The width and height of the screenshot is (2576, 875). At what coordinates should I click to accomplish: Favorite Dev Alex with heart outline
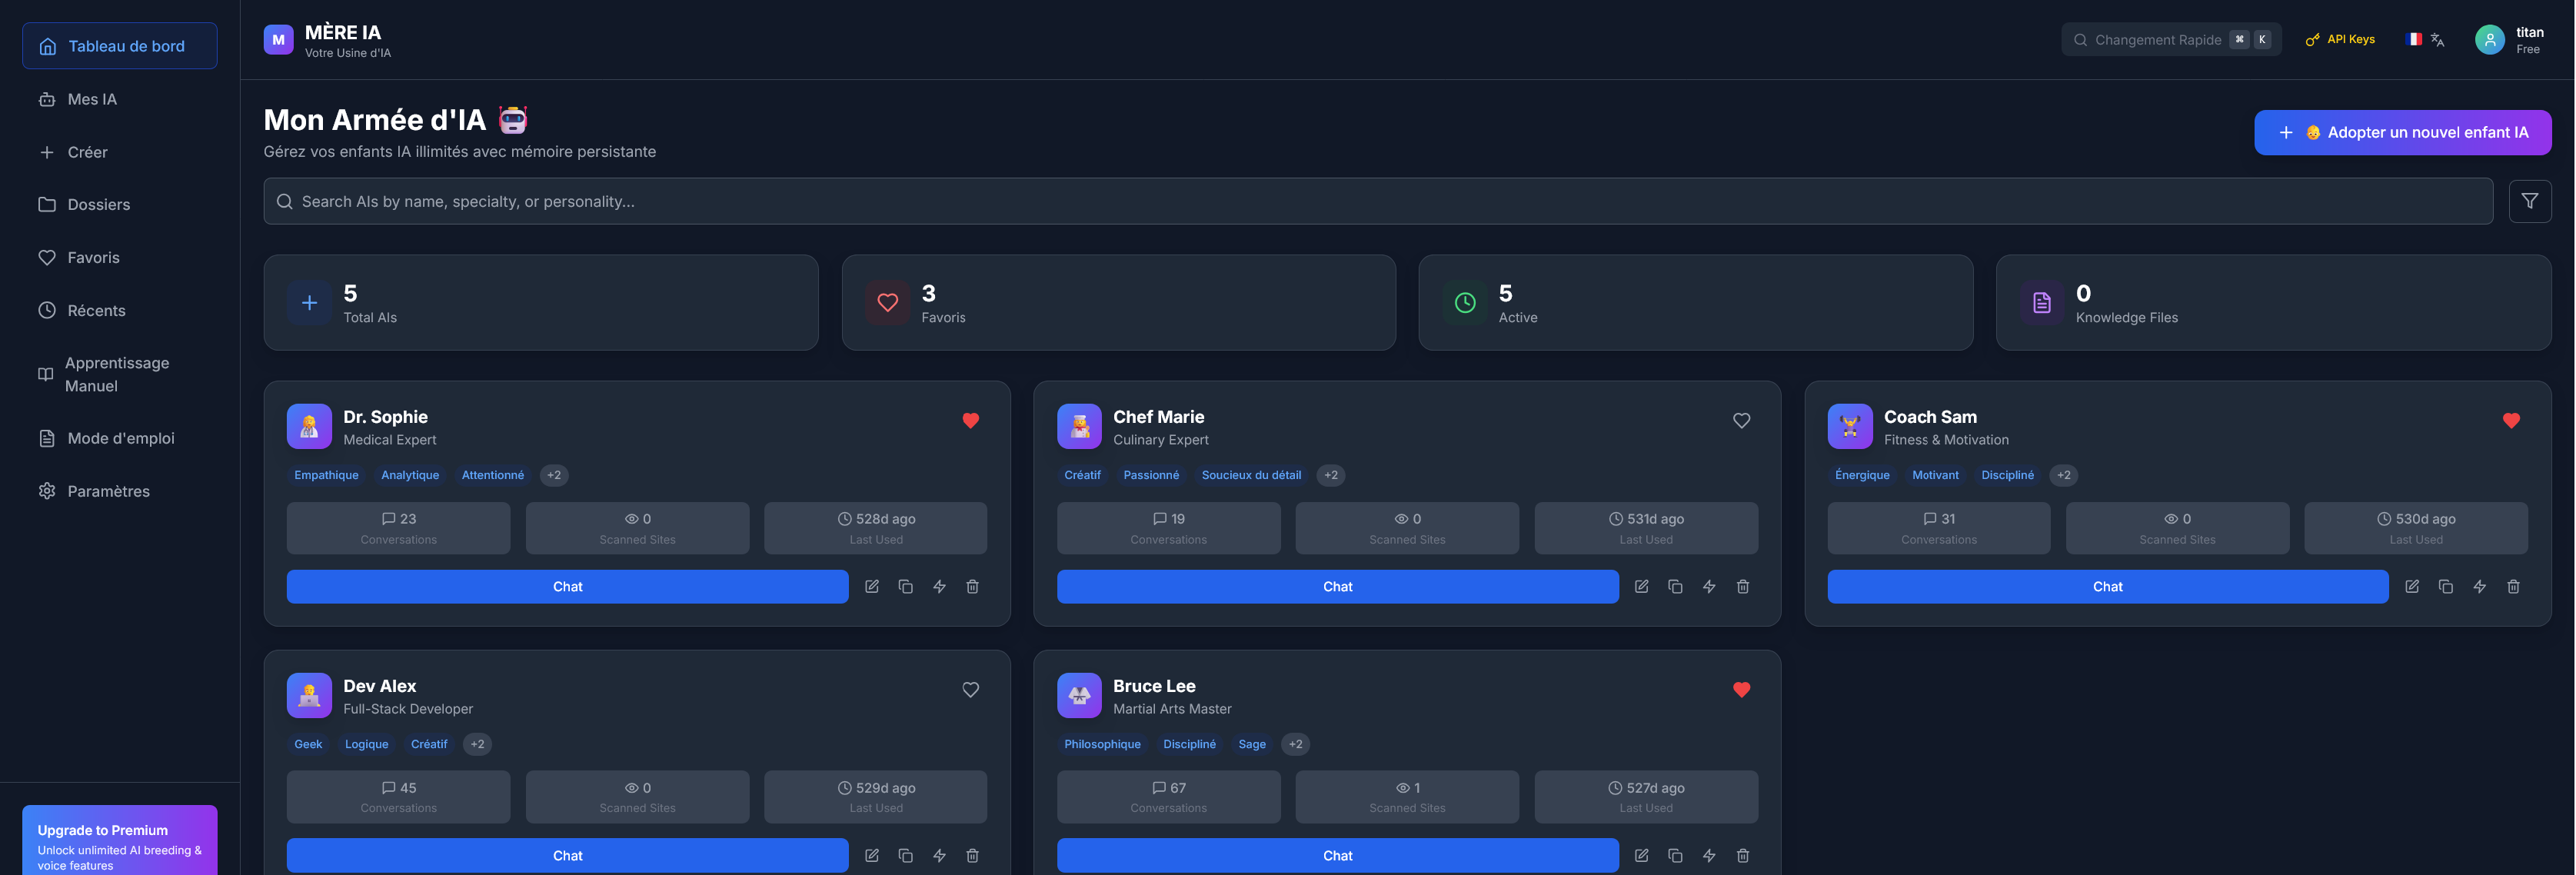(x=971, y=690)
